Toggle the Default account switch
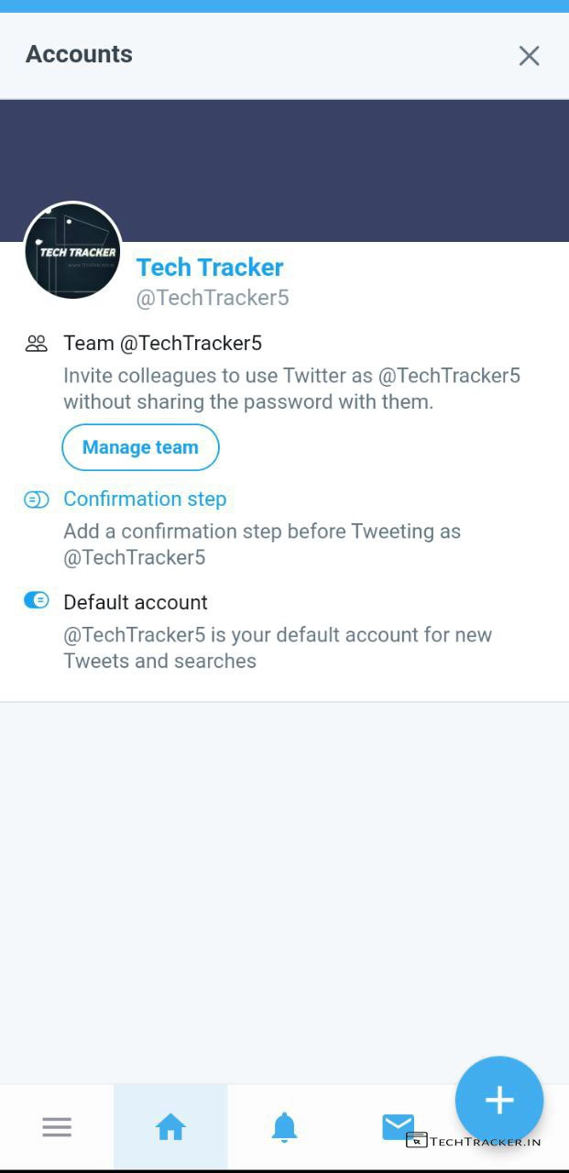The width and height of the screenshot is (569, 1173). pos(37,601)
